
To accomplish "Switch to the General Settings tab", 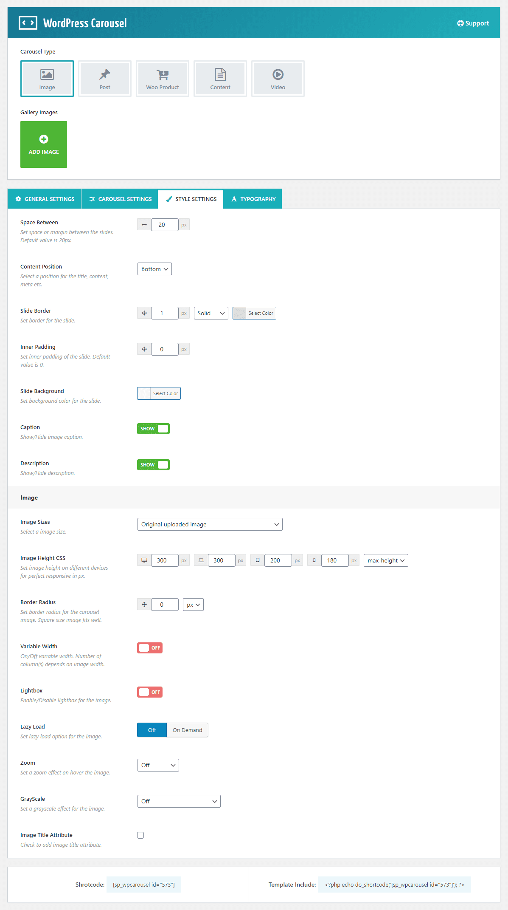I will 45,199.
